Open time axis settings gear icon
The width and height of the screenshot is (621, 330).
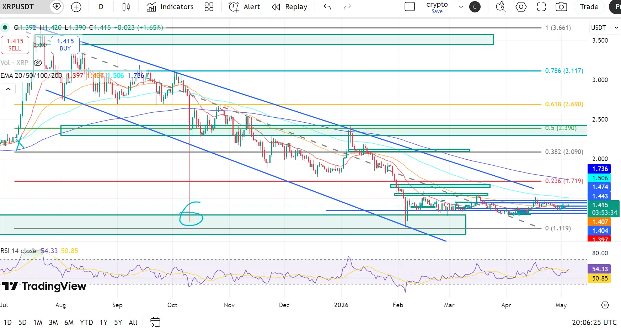click(x=605, y=305)
